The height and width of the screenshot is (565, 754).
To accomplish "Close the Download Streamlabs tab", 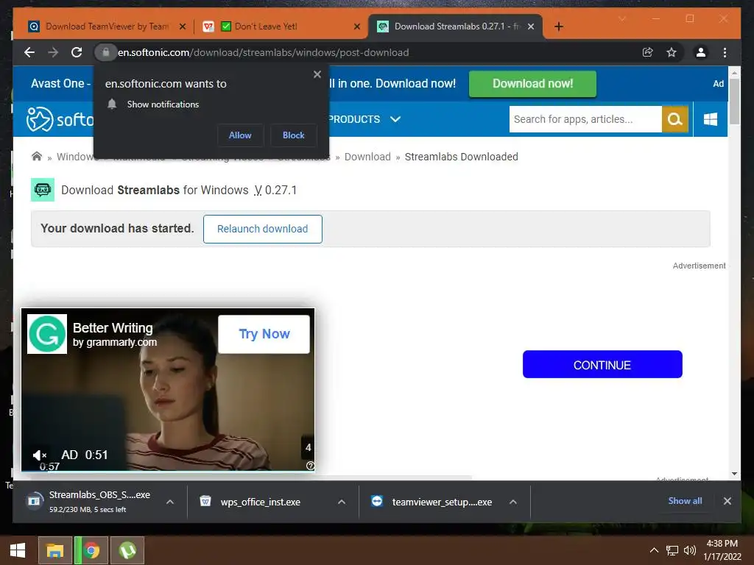I will tap(531, 26).
